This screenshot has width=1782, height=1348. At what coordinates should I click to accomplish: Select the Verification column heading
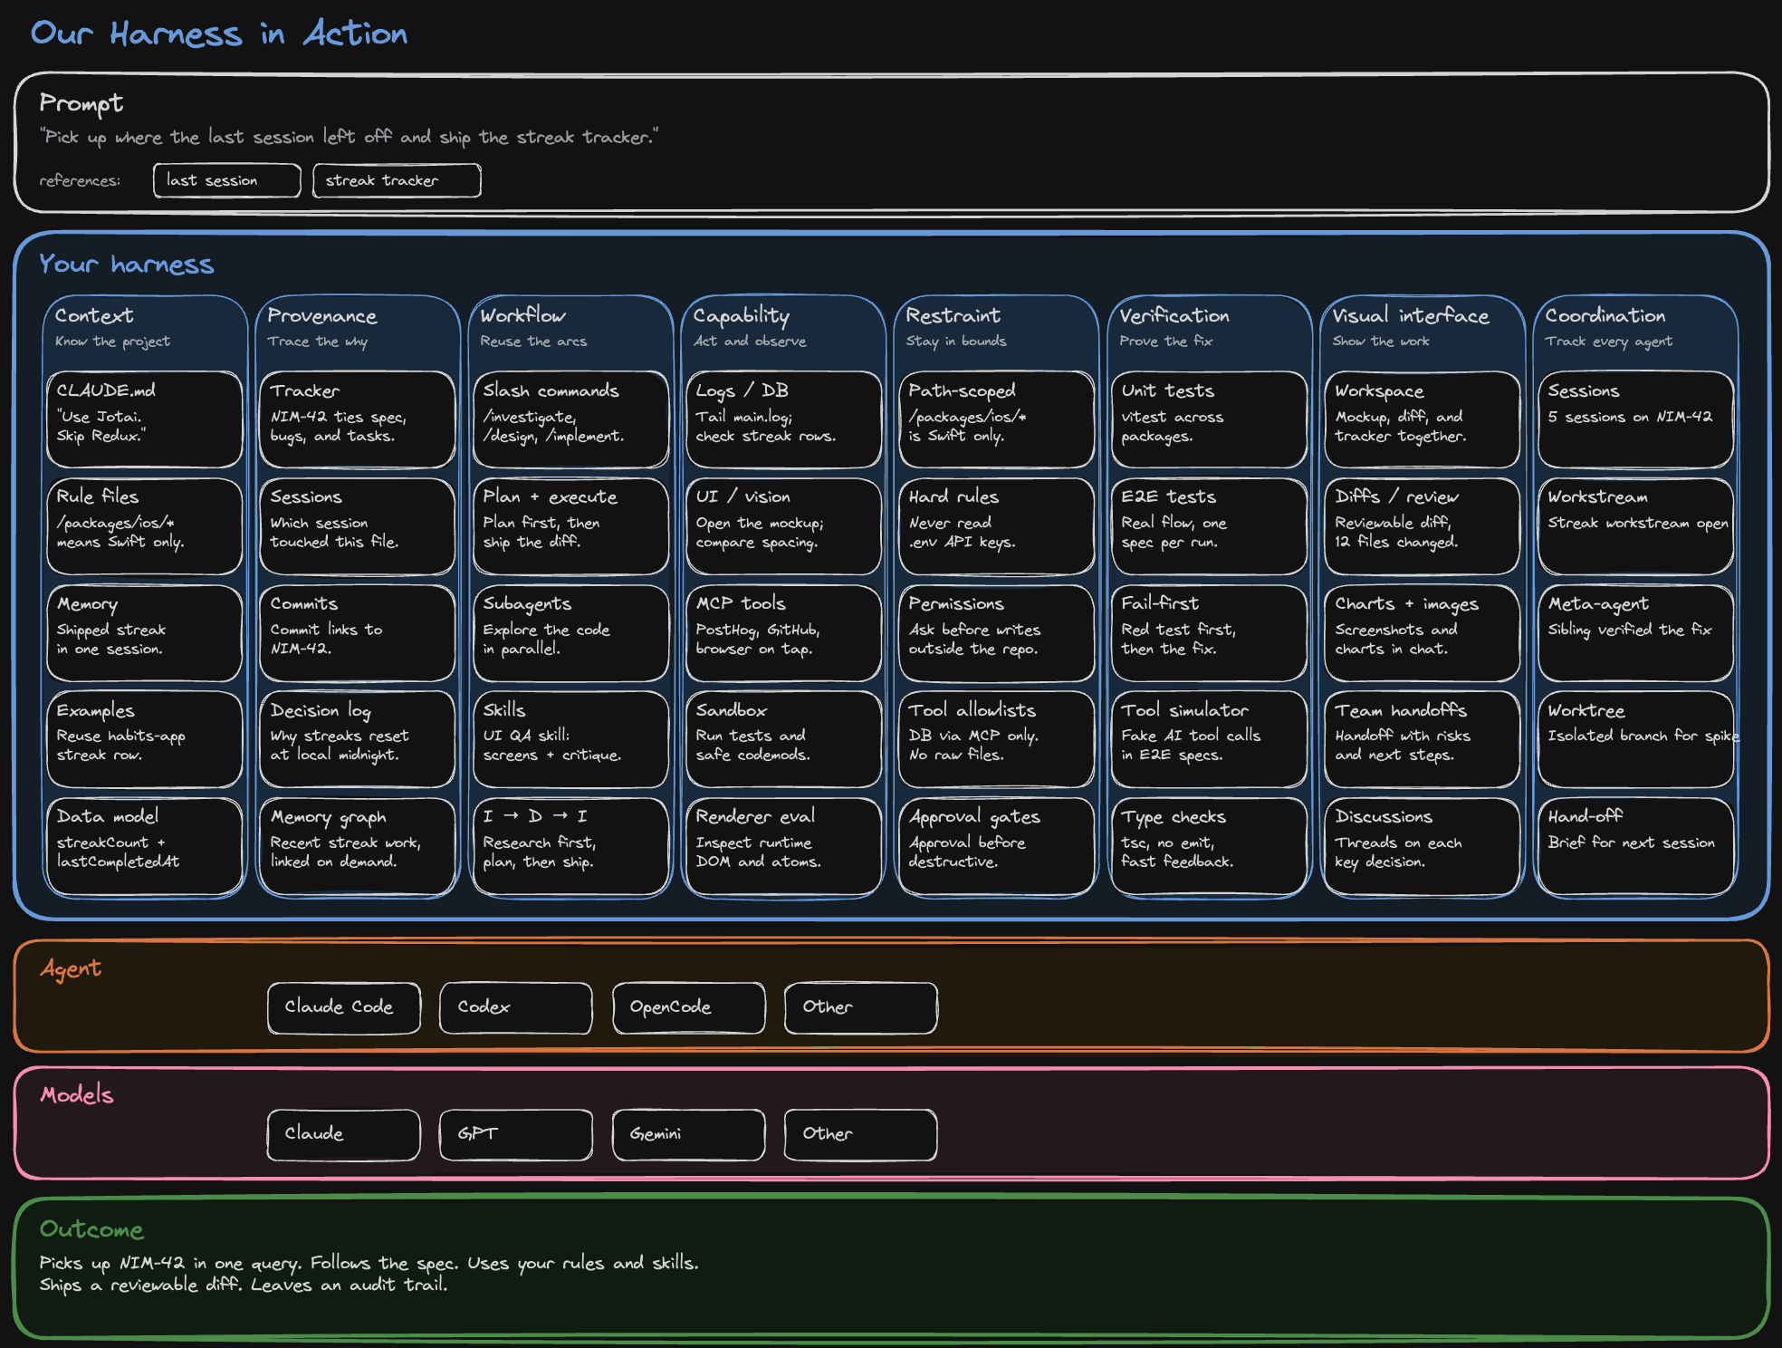[1174, 315]
